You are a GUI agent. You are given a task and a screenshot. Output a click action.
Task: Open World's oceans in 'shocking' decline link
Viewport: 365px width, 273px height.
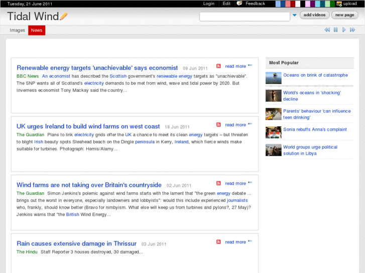coord(312,96)
